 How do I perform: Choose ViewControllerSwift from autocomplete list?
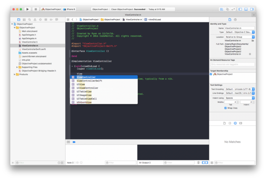click(104, 81)
